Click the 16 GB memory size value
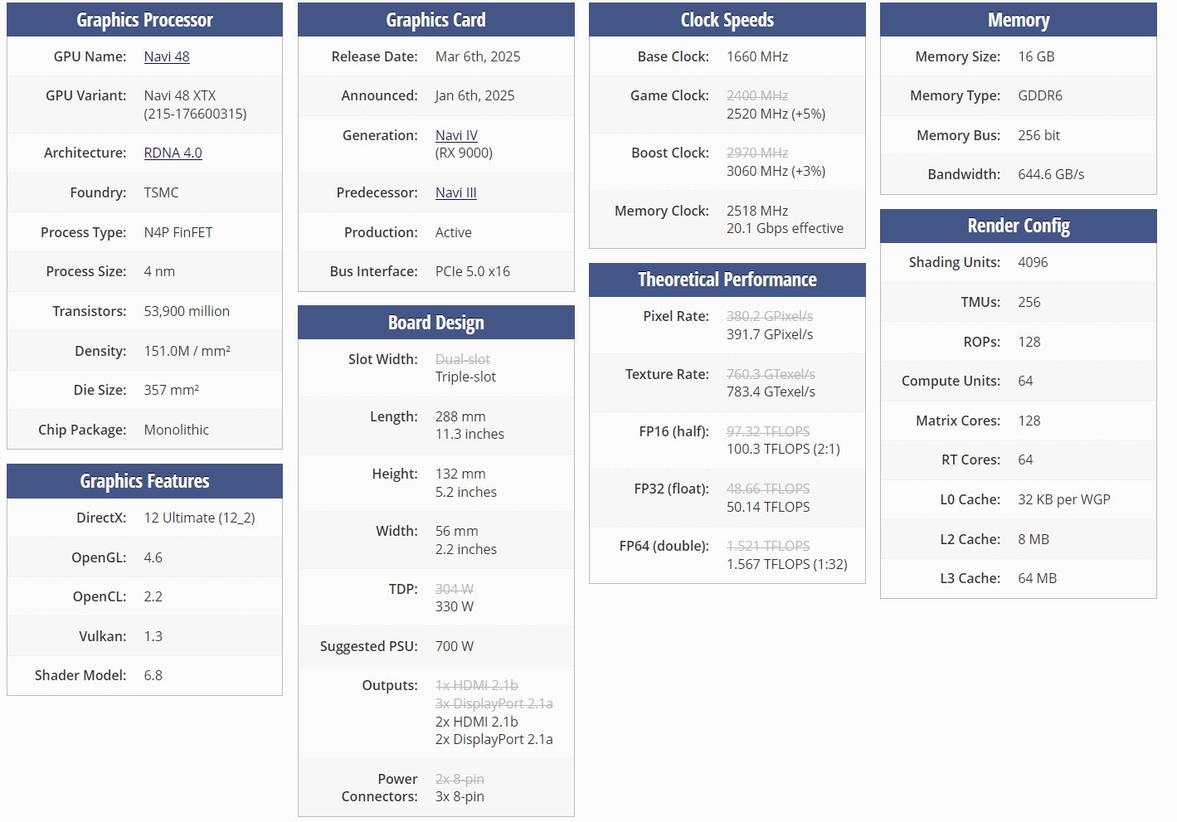1177x822 pixels. pos(1036,56)
